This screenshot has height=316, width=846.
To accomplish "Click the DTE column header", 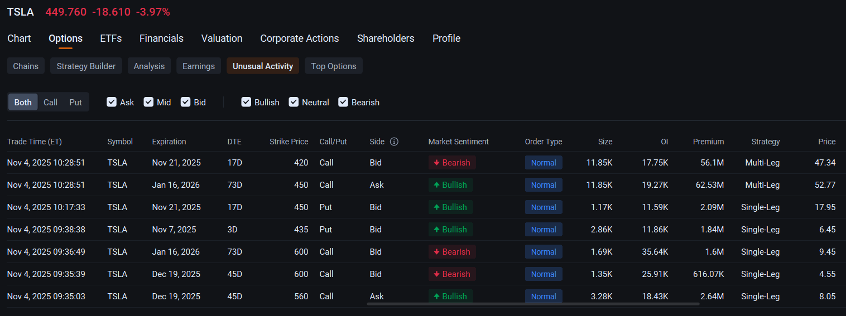I will [x=234, y=142].
